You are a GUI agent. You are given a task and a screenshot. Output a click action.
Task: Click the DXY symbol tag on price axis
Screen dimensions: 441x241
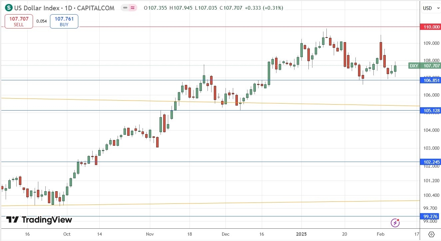coord(414,66)
